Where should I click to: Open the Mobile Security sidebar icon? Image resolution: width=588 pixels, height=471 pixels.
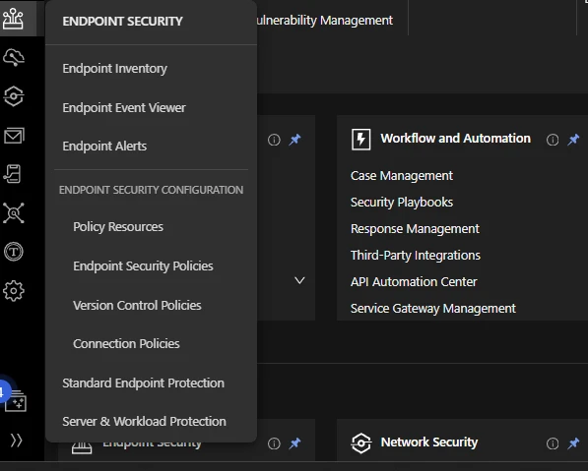[x=13, y=174]
